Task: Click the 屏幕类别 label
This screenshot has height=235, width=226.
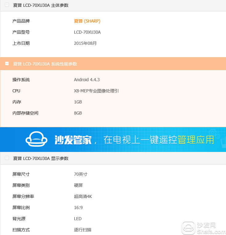Action: (21, 185)
